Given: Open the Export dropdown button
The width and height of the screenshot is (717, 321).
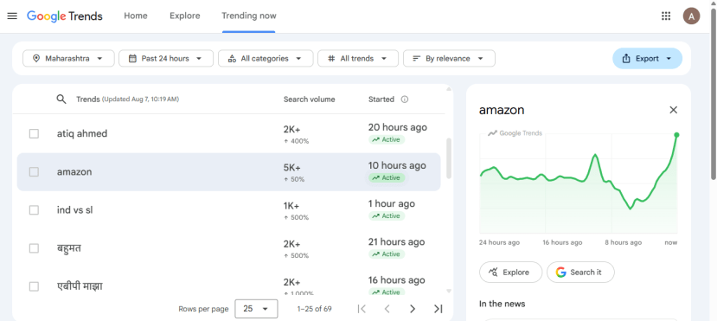Looking at the screenshot, I should (647, 59).
